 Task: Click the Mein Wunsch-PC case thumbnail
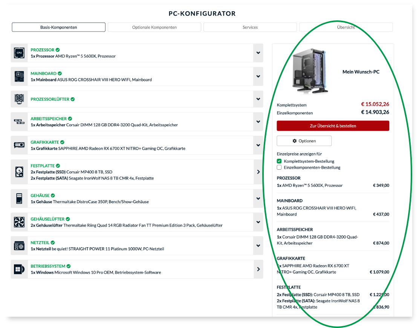309,72
